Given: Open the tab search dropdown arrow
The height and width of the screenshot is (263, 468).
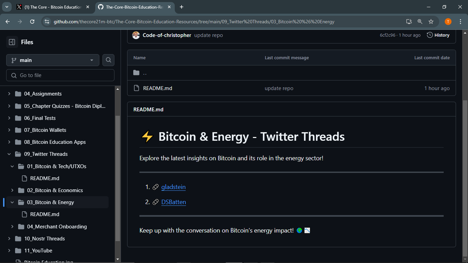Looking at the screenshot, I should click(x=7, y=7).
